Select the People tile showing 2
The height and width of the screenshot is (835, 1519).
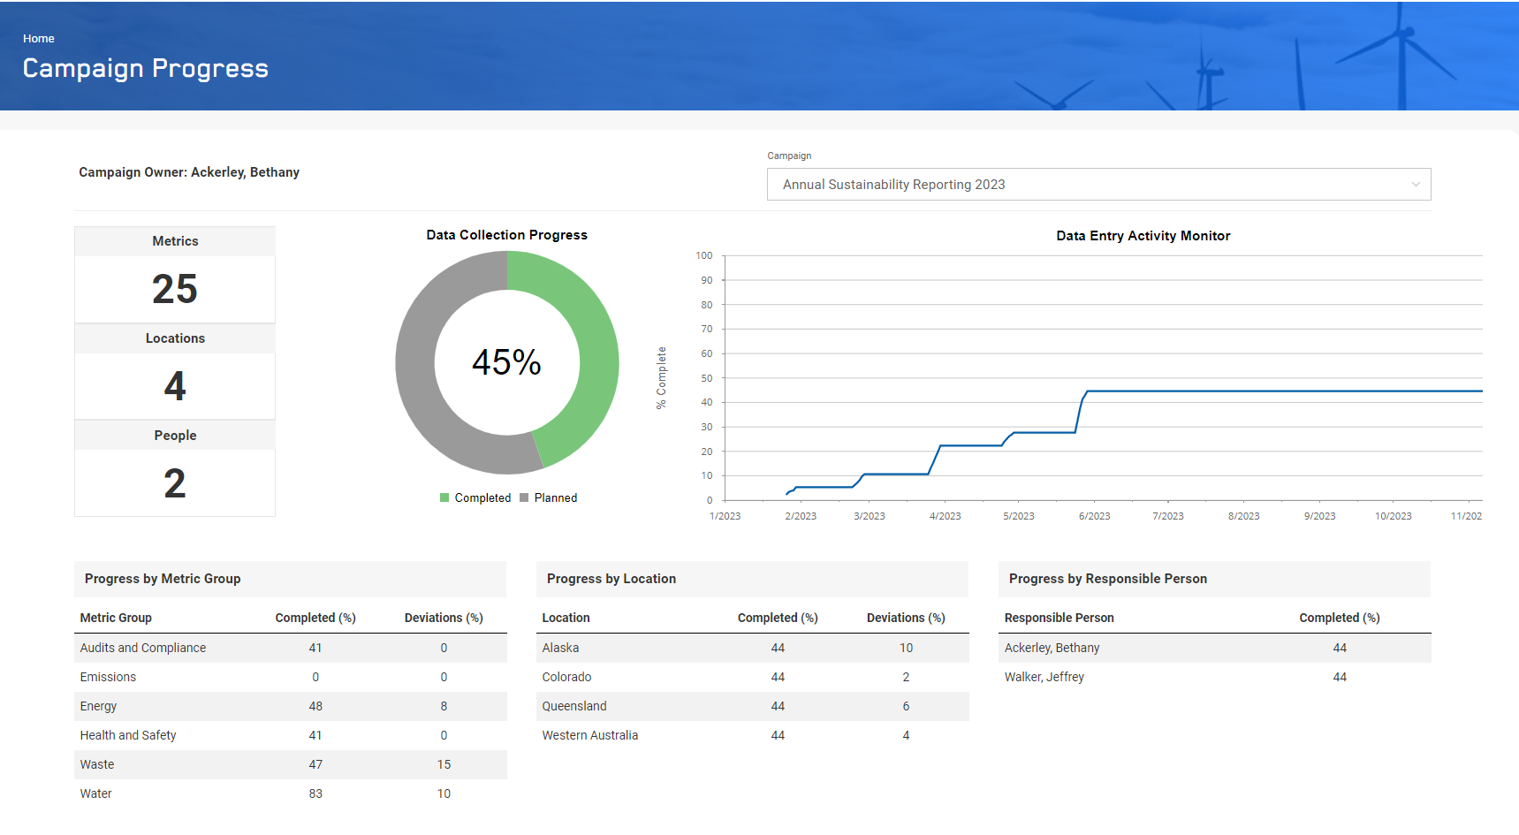pyautogui.click(x=175, y=483)
